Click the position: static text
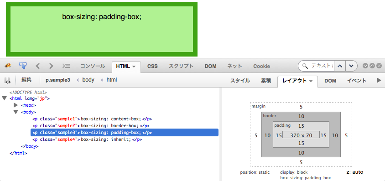The image size is (385, 181). [x=255, y=172]
